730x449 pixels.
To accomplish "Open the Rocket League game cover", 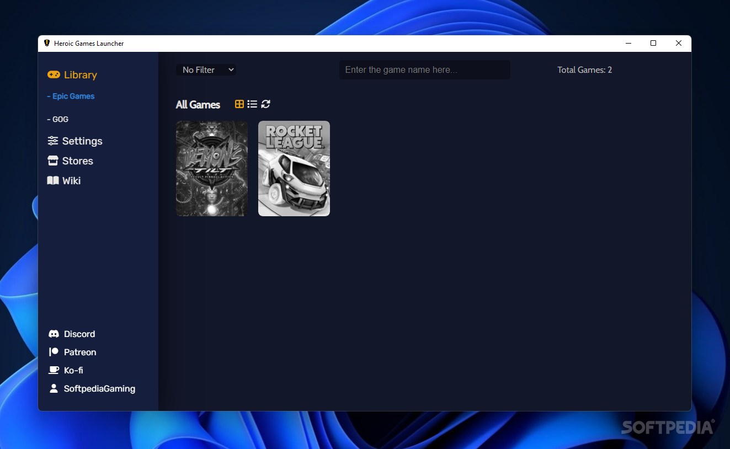I will click(294, 168).
